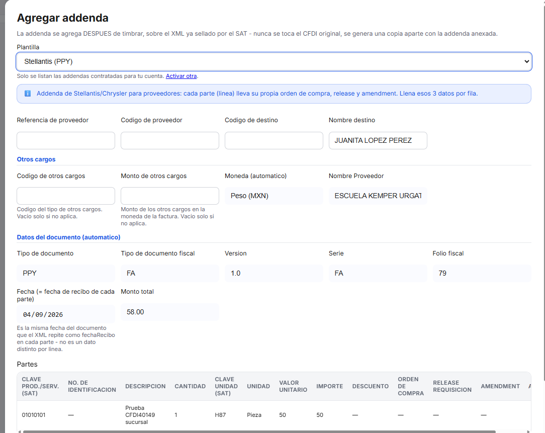This screenshot has height=433, width=545.
Task: Click the Fecha field 04/09/2026
Action: point(66,314)
